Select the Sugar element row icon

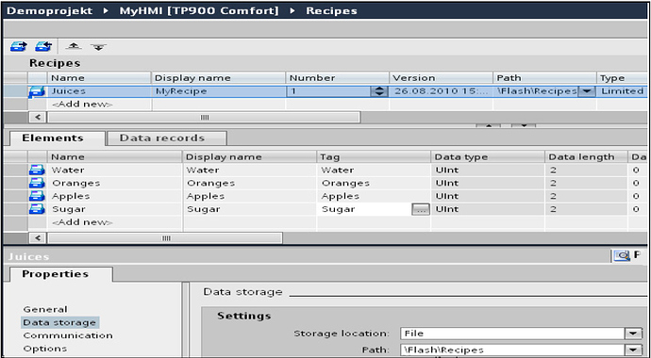coord(37,209)
